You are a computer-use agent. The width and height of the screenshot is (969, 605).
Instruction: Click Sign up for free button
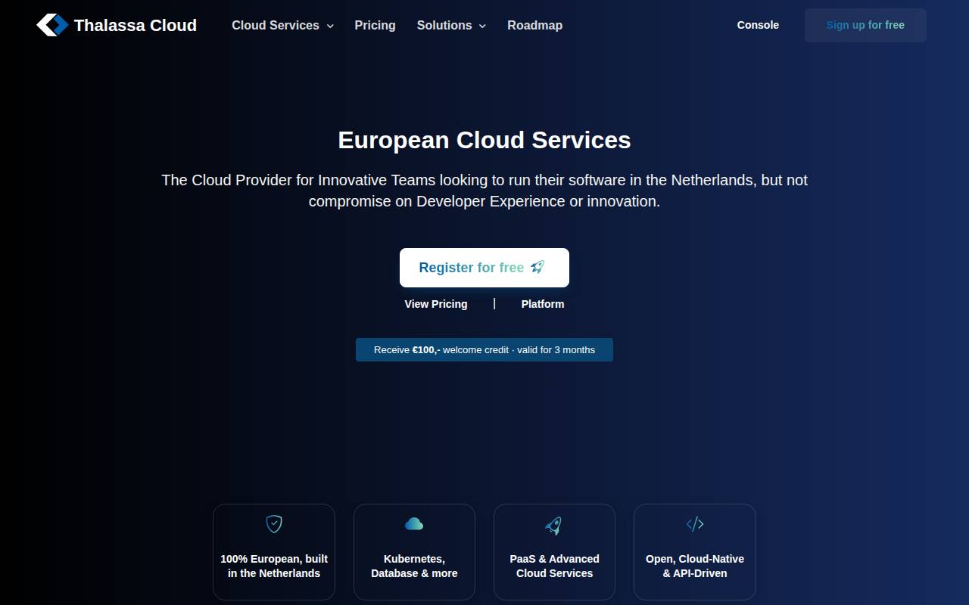click(x=865, y=25)
